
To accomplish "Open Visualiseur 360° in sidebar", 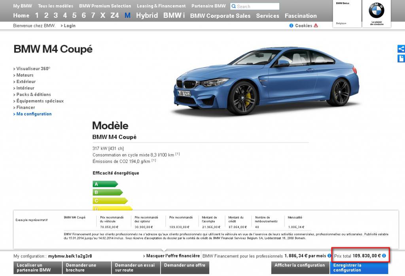I will point(33,69).
